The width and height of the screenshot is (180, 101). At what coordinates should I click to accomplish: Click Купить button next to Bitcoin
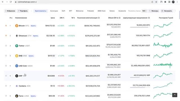pos(33,26)
